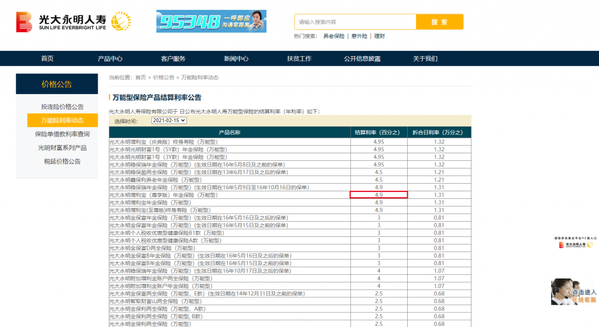Select row 光大永明附加增利金账户两全保险
Screen dimensions: 599x327
[290, 278]
